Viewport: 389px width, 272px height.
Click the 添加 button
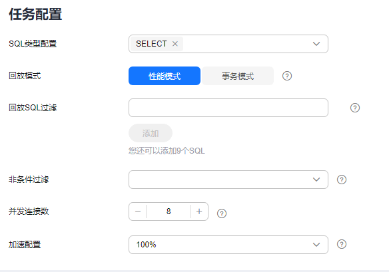(151, 133)
